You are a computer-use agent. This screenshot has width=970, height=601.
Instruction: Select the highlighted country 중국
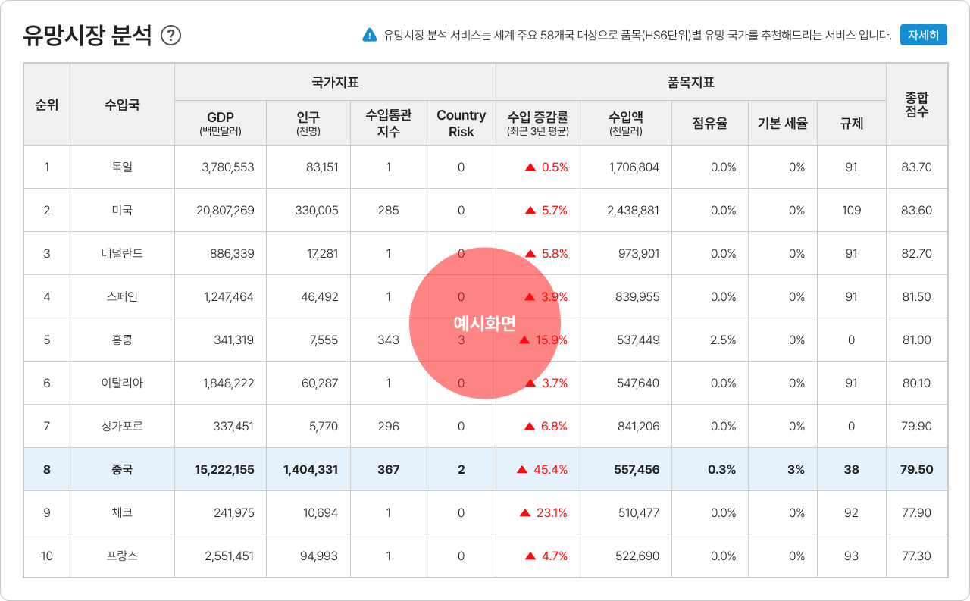click(122, 469)
